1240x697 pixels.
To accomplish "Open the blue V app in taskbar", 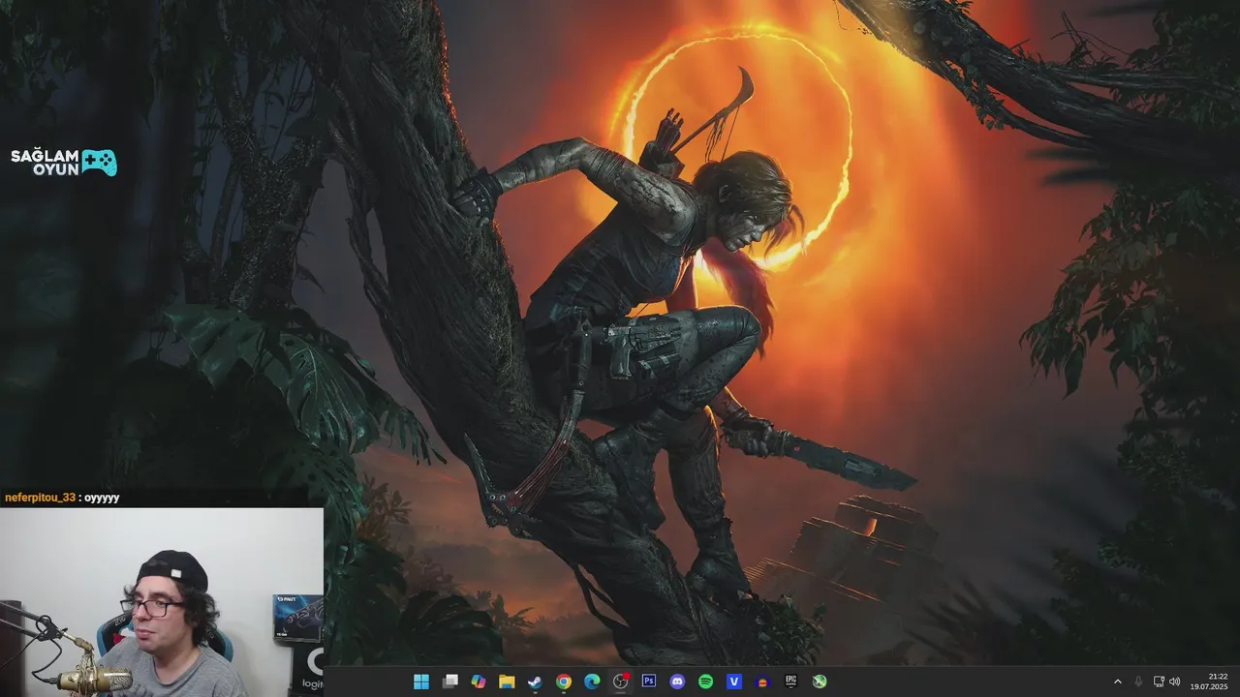I will coord(734,682).
